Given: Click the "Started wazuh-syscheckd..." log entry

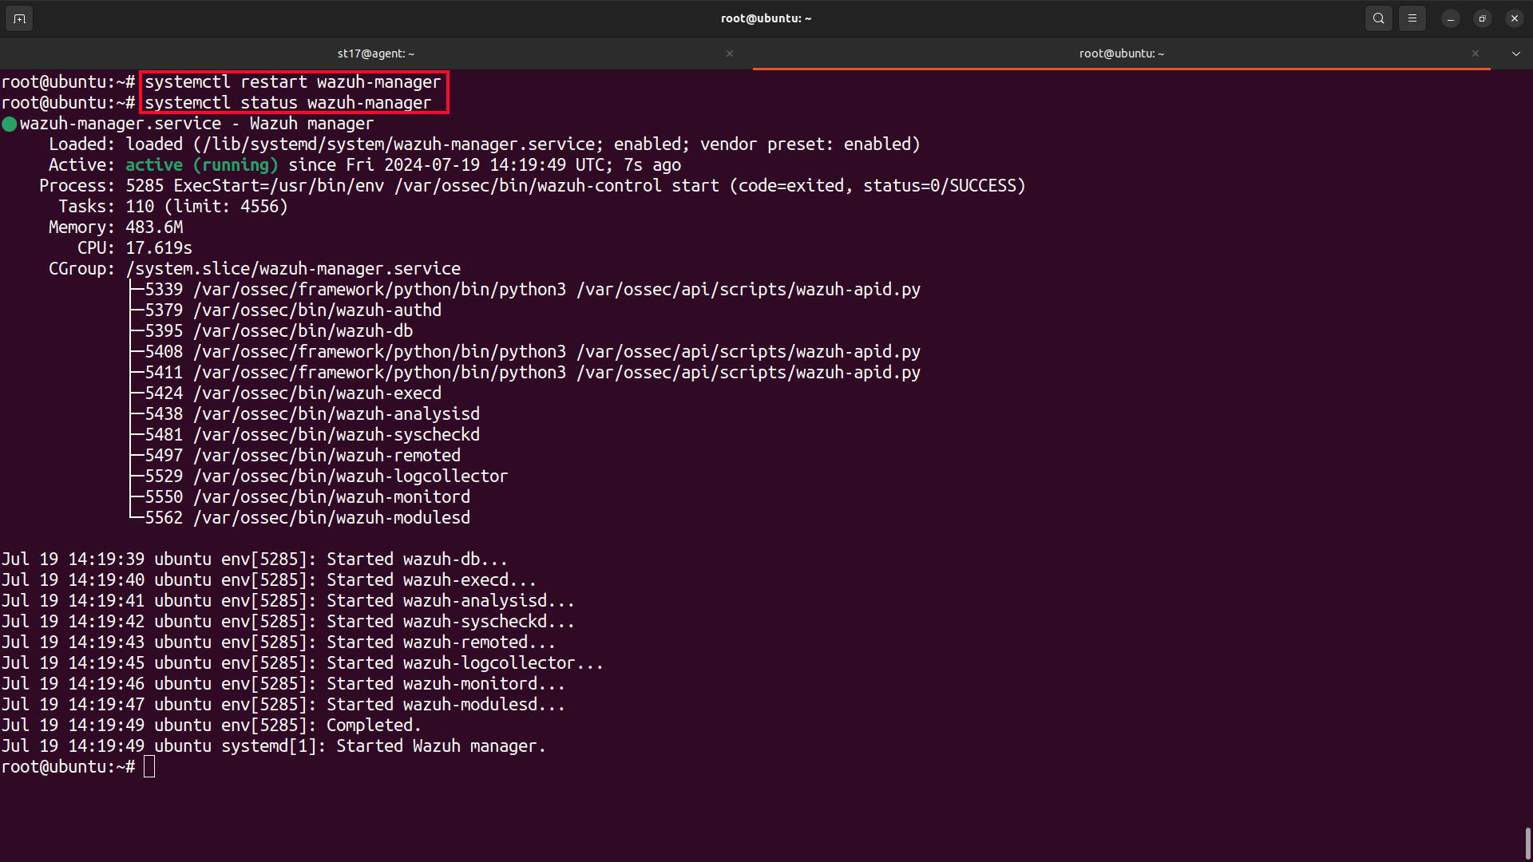Looking at the screenshot, I should 288,622.
